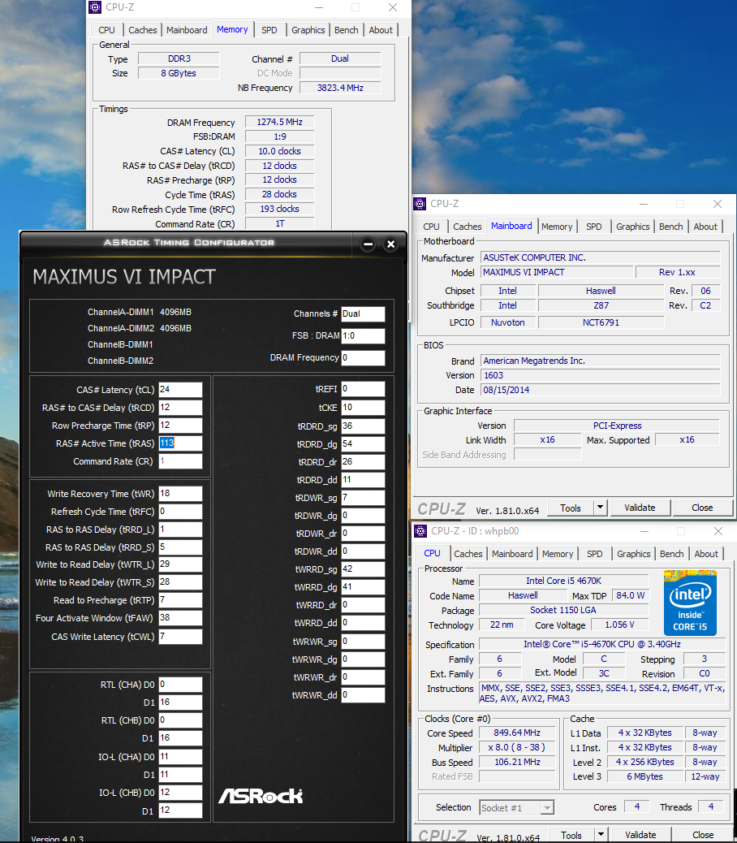Screen dimensions: 737x843
Task: Select Caches tab in the Mainboard window
Action: click(x=467, y=227)
